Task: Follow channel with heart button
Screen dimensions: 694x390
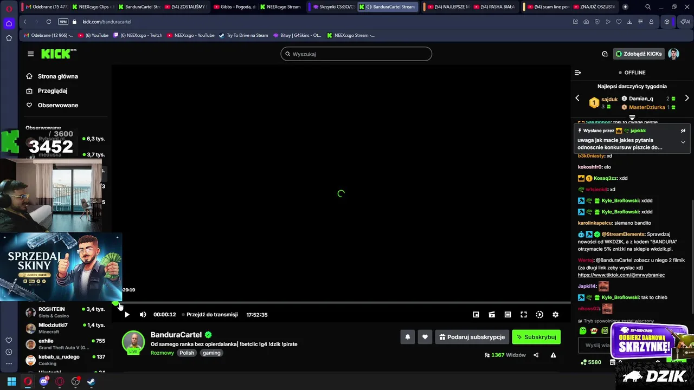Action: pos(425,337)
